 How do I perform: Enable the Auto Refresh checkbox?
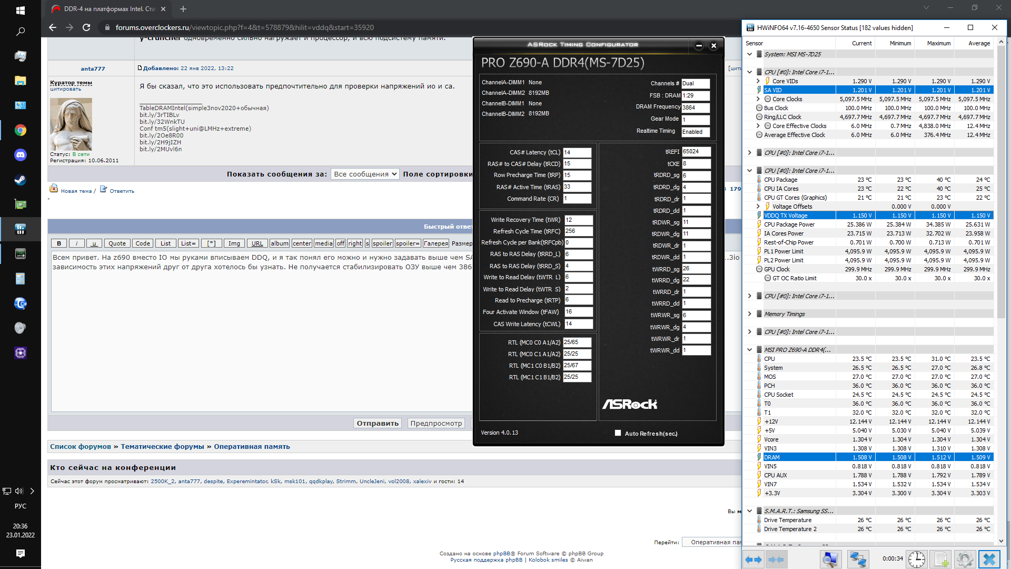click(618, 433)
